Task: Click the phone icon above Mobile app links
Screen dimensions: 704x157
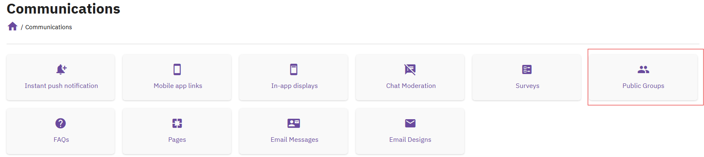Action: coord(177,69)
